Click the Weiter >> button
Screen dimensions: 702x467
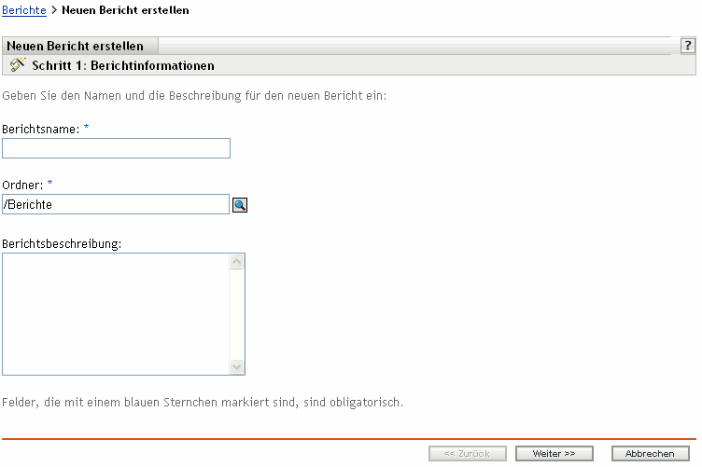[x=555, y=454]
